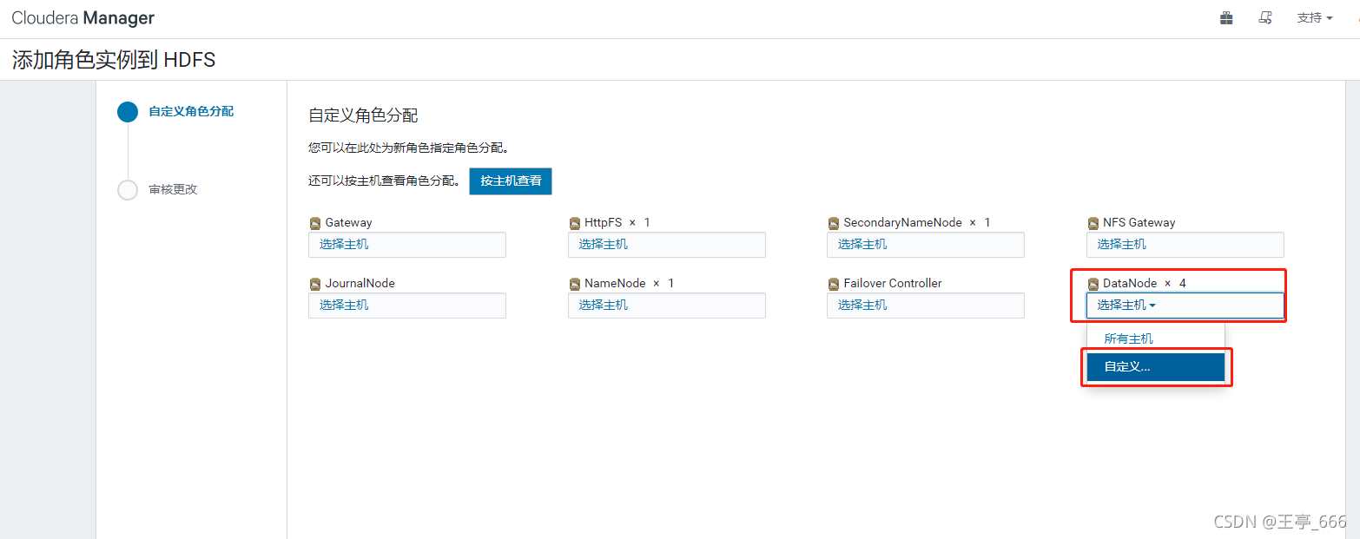Open the Gateway host selector field
The width and height of the screenshot is (1360, 539).
(406, 245)
